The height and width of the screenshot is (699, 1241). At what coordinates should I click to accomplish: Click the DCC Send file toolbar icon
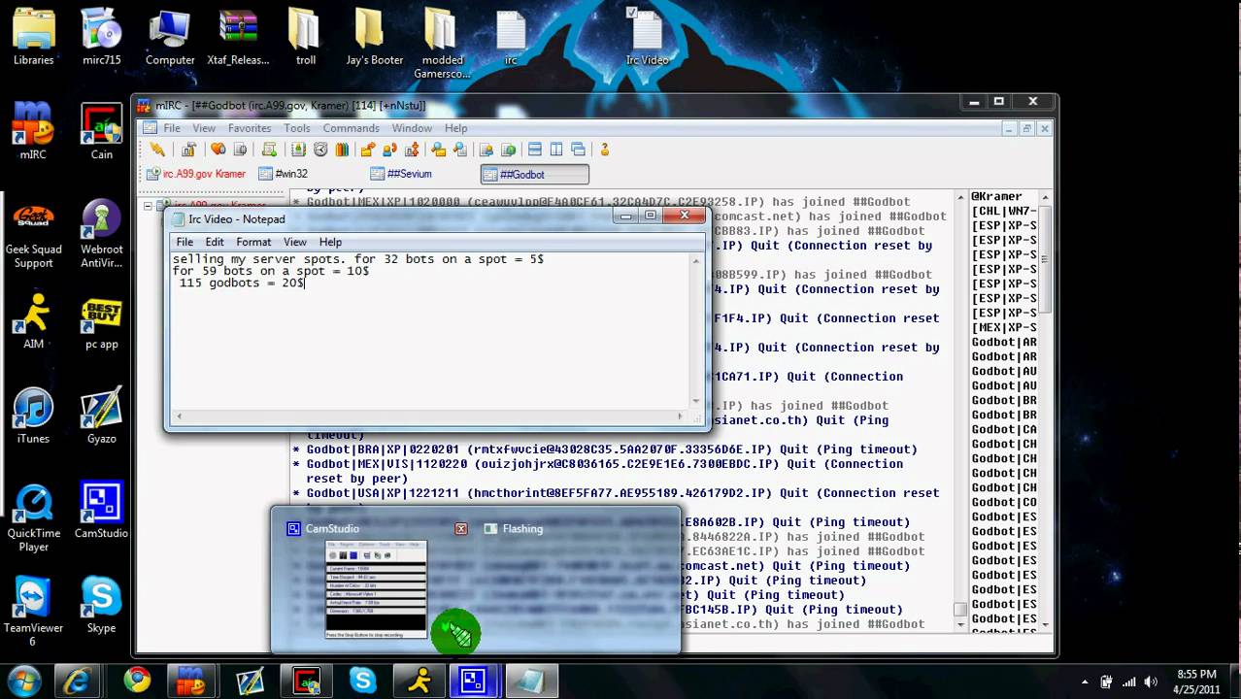[368, 150]
